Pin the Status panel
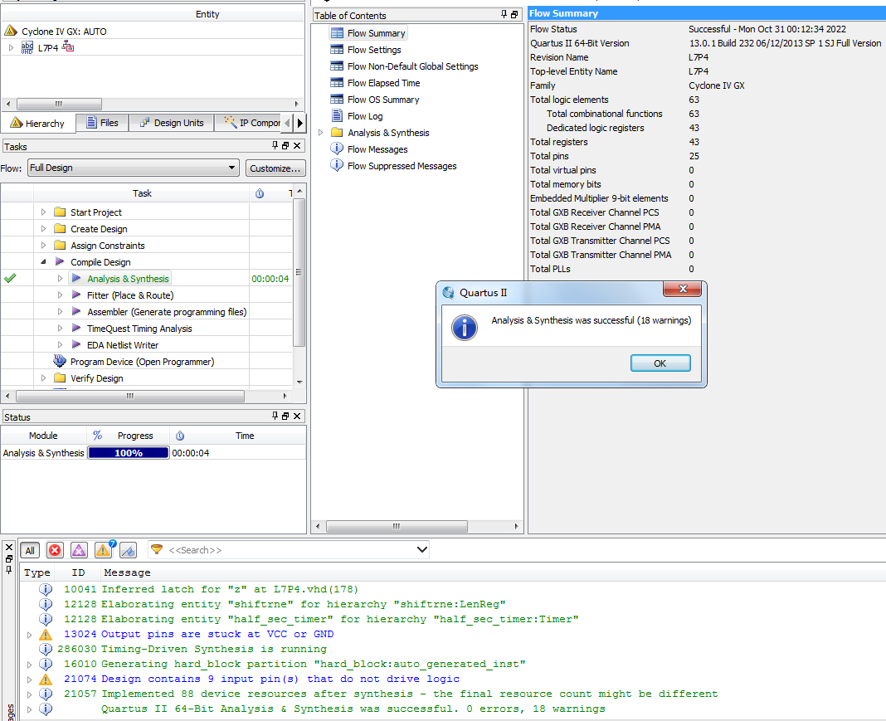This screenshot has width=886, height=721. [275, 417]
